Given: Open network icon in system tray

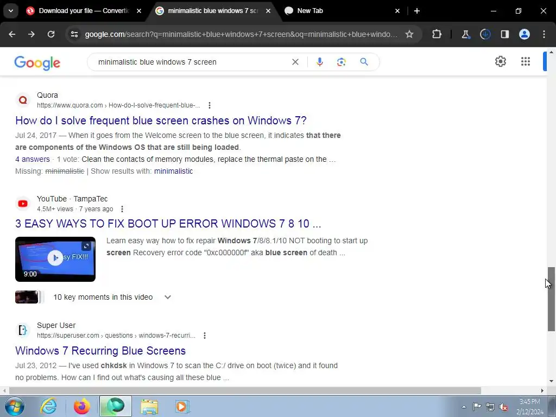Looking at the screenshot, I should (490, 407).
